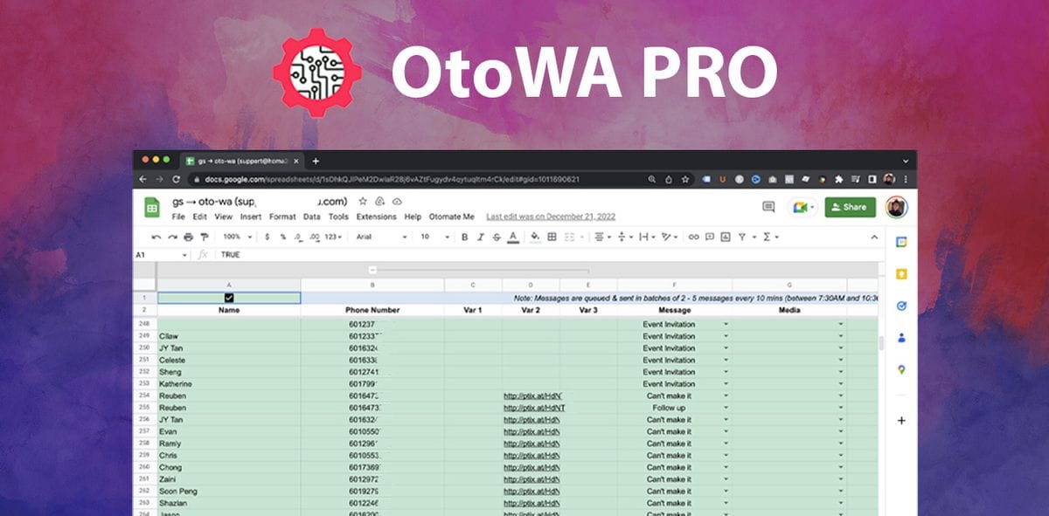This screenshot has width=1049, height=516.
Task: Star the spreadsheet document
Action: [x=363, y=201]
